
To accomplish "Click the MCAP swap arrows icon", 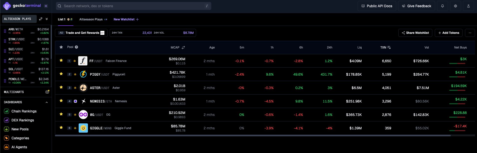I will [183, 48].
